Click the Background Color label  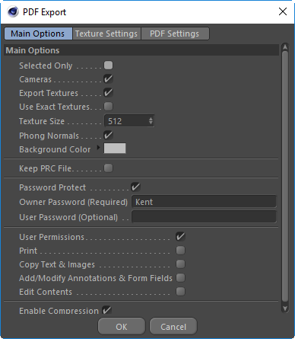(x=55, y=149)
